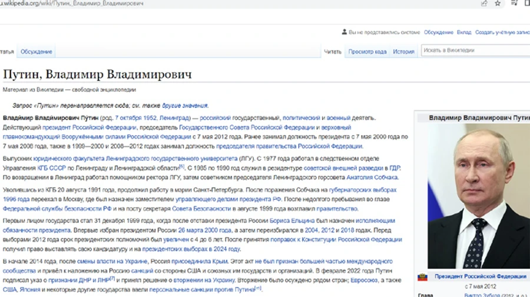Viewport: 530px width, 297px height.
Task: Open the политический link
Action: tap(301, 118)
